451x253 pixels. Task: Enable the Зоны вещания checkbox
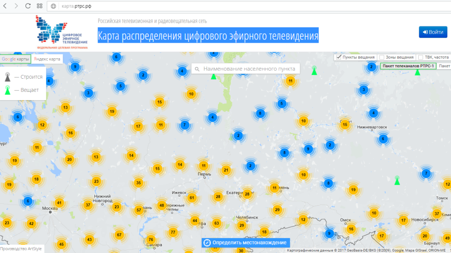coord(382,57)
